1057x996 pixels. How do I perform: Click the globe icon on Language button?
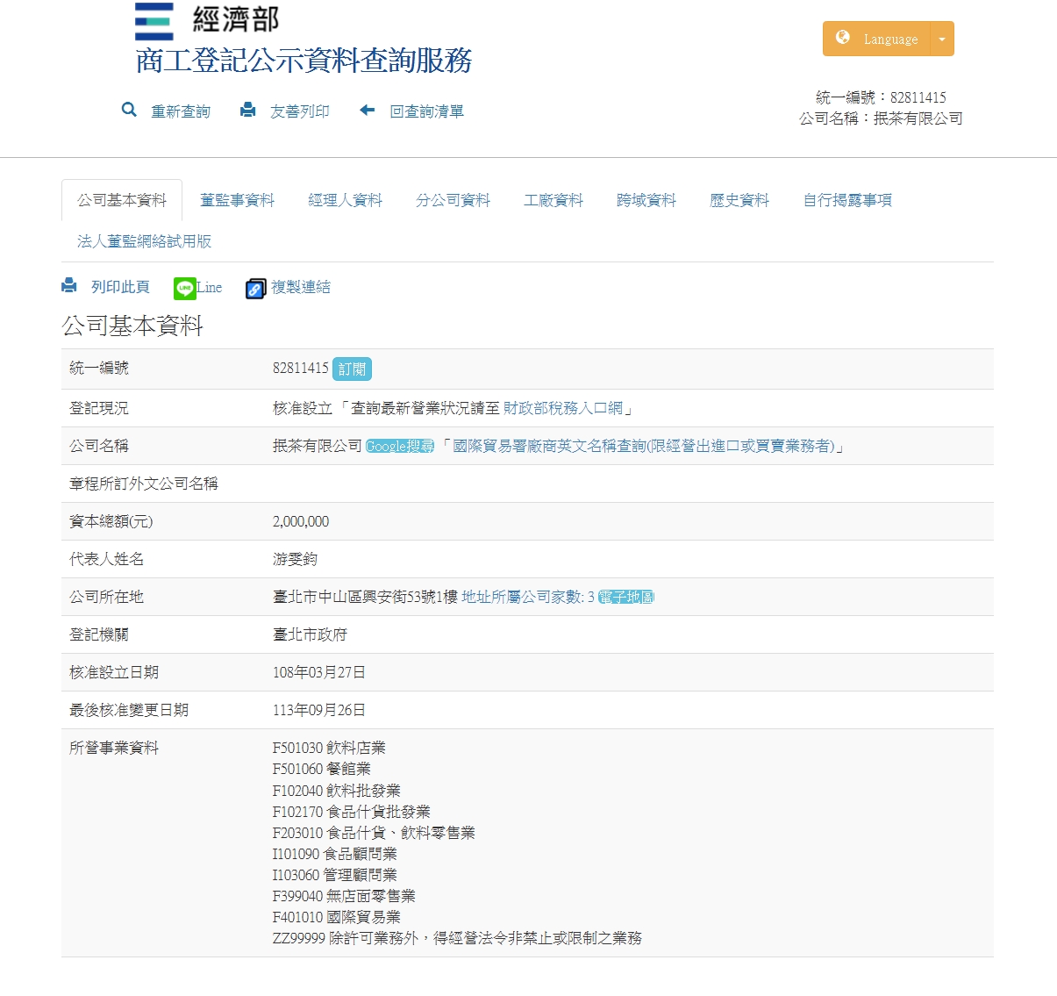click(843, 38)
